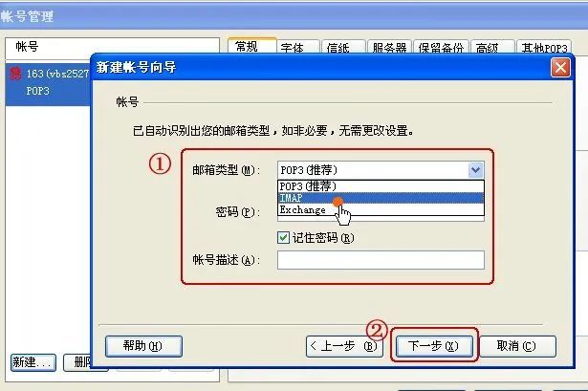Screen dimensions: 588x391
Task: Choose Exchange in the mailbox type list
Action: [x=381, y=209]
